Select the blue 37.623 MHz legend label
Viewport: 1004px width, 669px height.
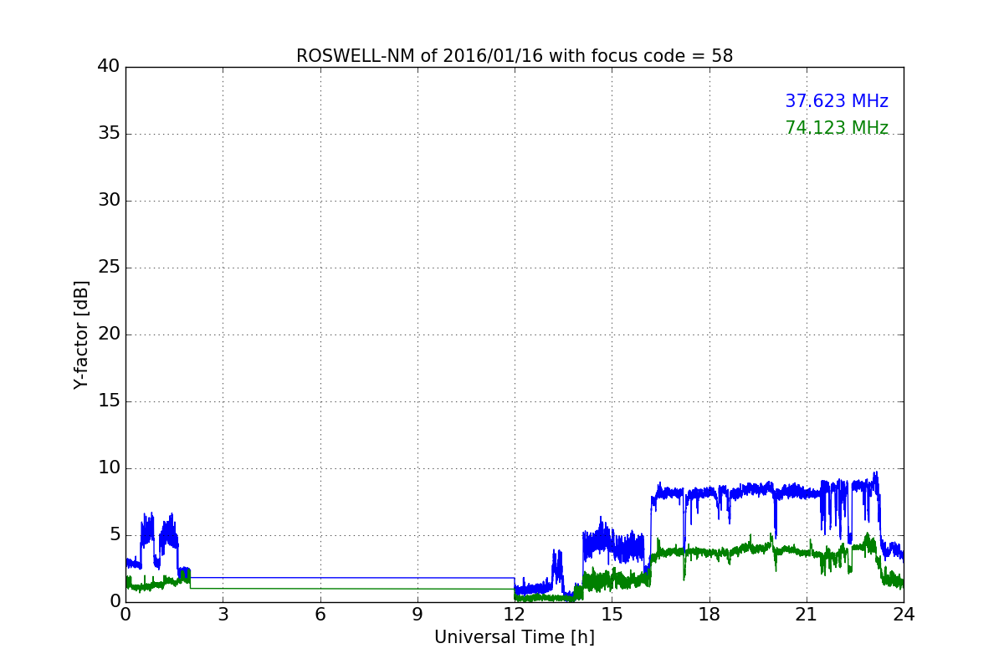837,101
